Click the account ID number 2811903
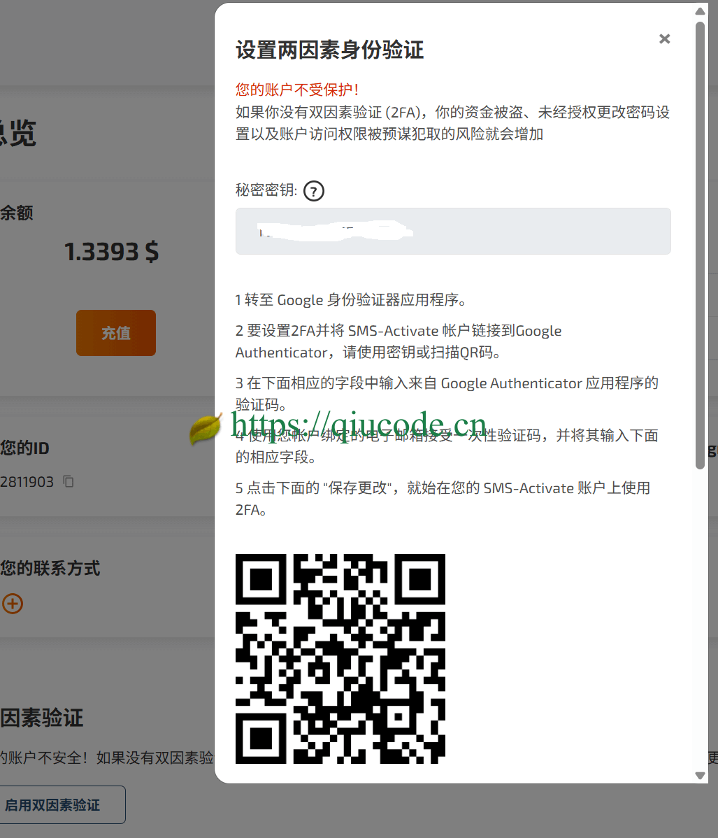718x838 pixels. point(27,482)
